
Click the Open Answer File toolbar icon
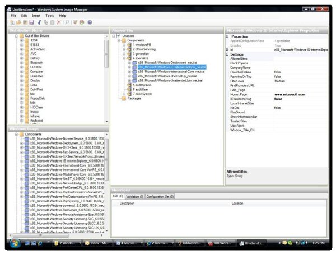(x=18, y=22)
